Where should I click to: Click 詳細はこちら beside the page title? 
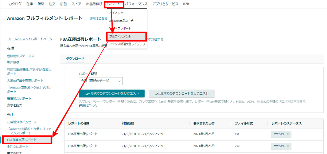coord(96,18)
